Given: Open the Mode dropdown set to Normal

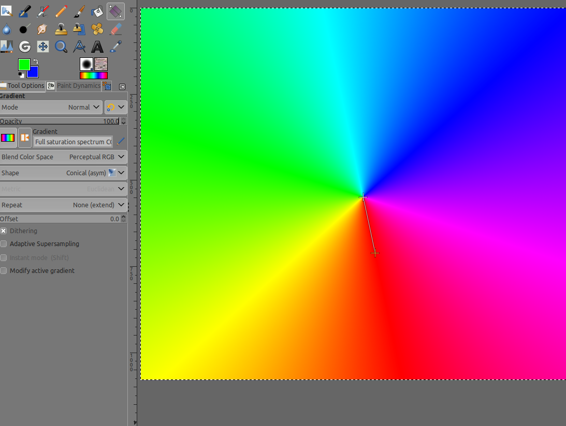Looking at the screenshot, I should click(x=51, y=108).
